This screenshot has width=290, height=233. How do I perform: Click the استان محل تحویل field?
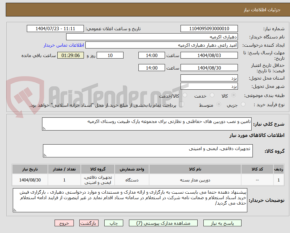tap(209, 78)
